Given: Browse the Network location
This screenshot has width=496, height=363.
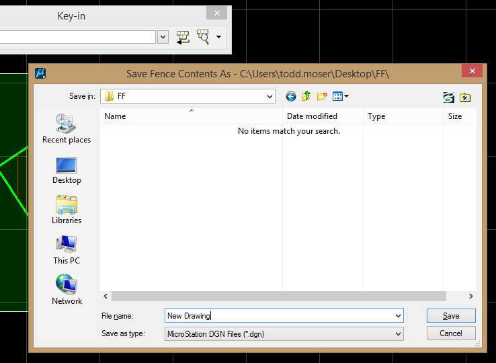Looking at the screenshot, I should tap(67, 290).
